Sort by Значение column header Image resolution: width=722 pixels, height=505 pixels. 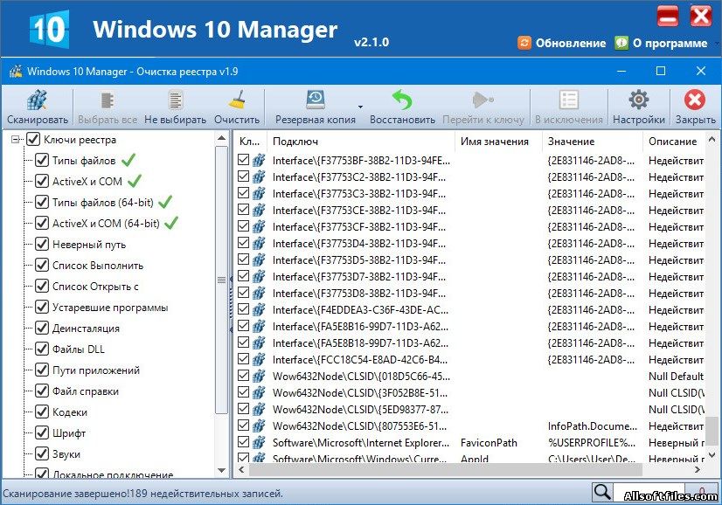(x=593, y=142)
